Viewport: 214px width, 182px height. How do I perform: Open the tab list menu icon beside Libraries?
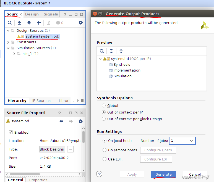(x=82, y=101)
